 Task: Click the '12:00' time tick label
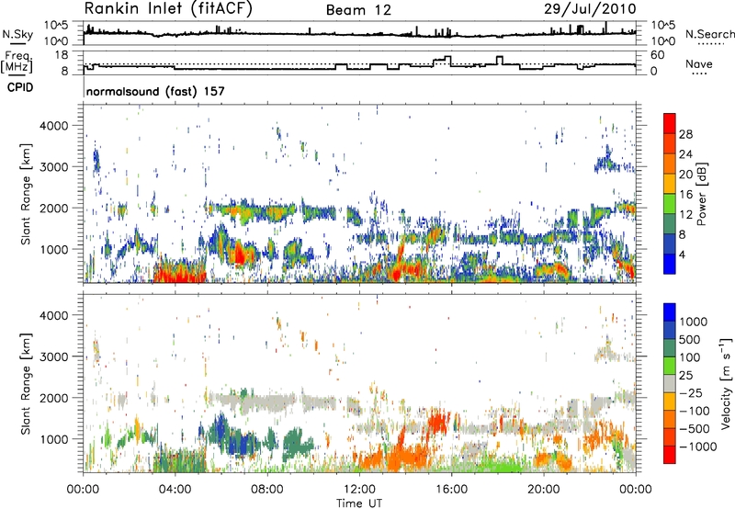pos(359,490)
